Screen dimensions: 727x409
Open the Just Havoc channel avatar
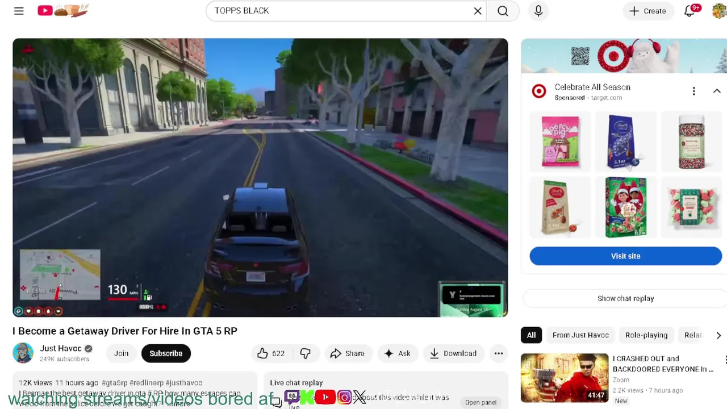[23, 353]
